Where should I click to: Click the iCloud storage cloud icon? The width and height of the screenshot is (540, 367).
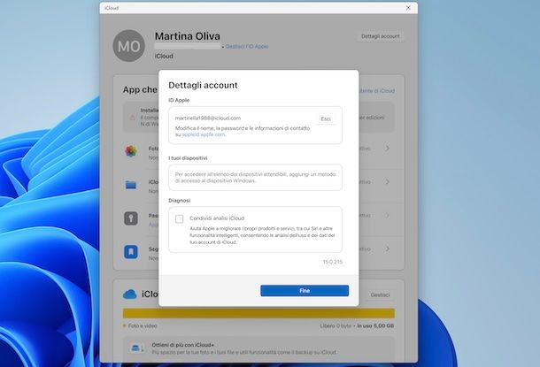(x=130, y=294)
